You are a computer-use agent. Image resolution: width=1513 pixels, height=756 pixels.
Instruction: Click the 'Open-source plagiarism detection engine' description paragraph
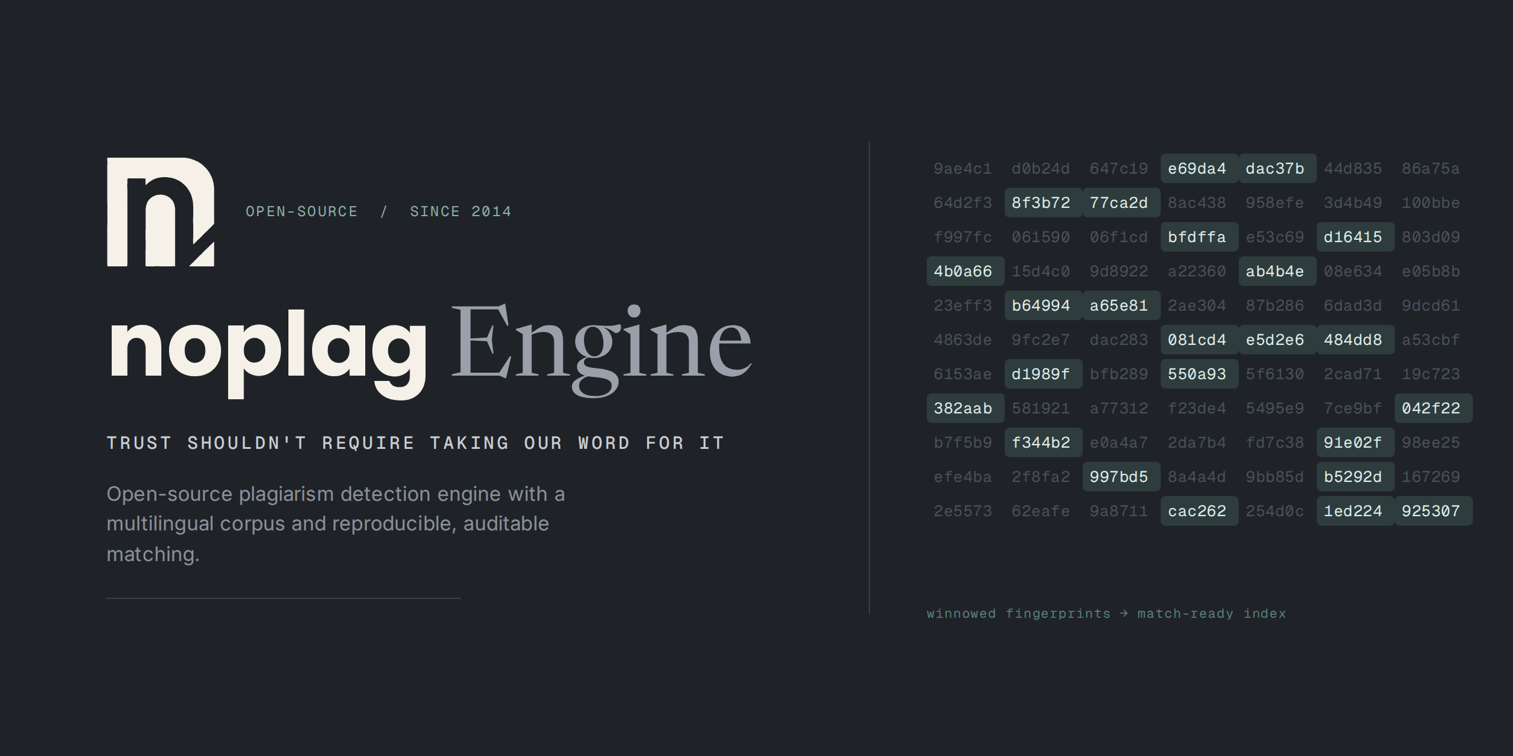(336, 524)
